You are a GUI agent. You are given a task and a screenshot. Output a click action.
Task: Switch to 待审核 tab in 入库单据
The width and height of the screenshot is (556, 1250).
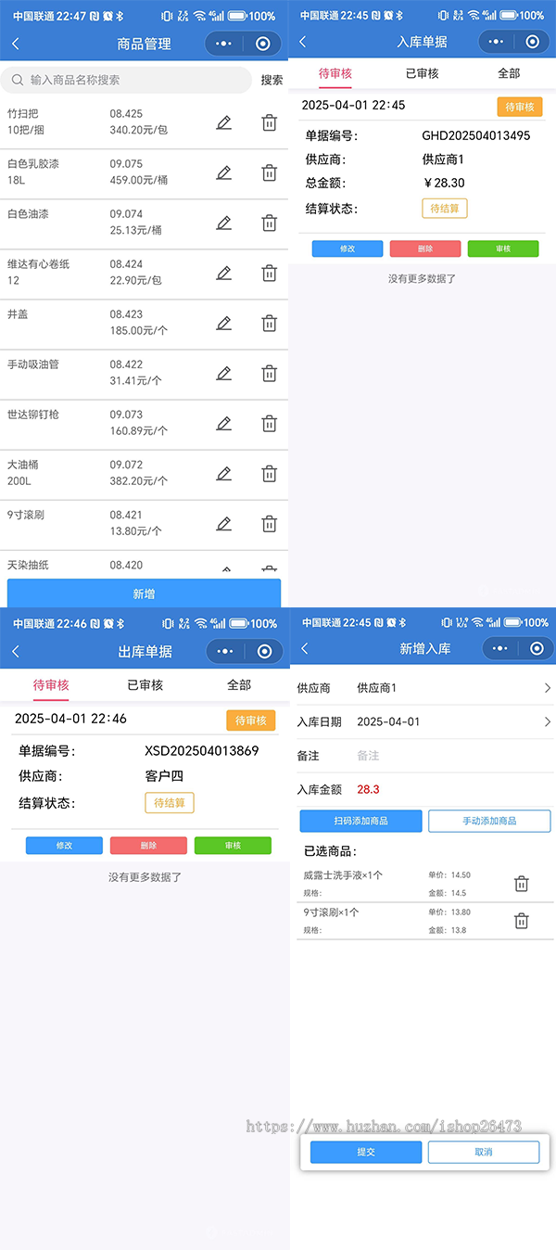point(335,73)
